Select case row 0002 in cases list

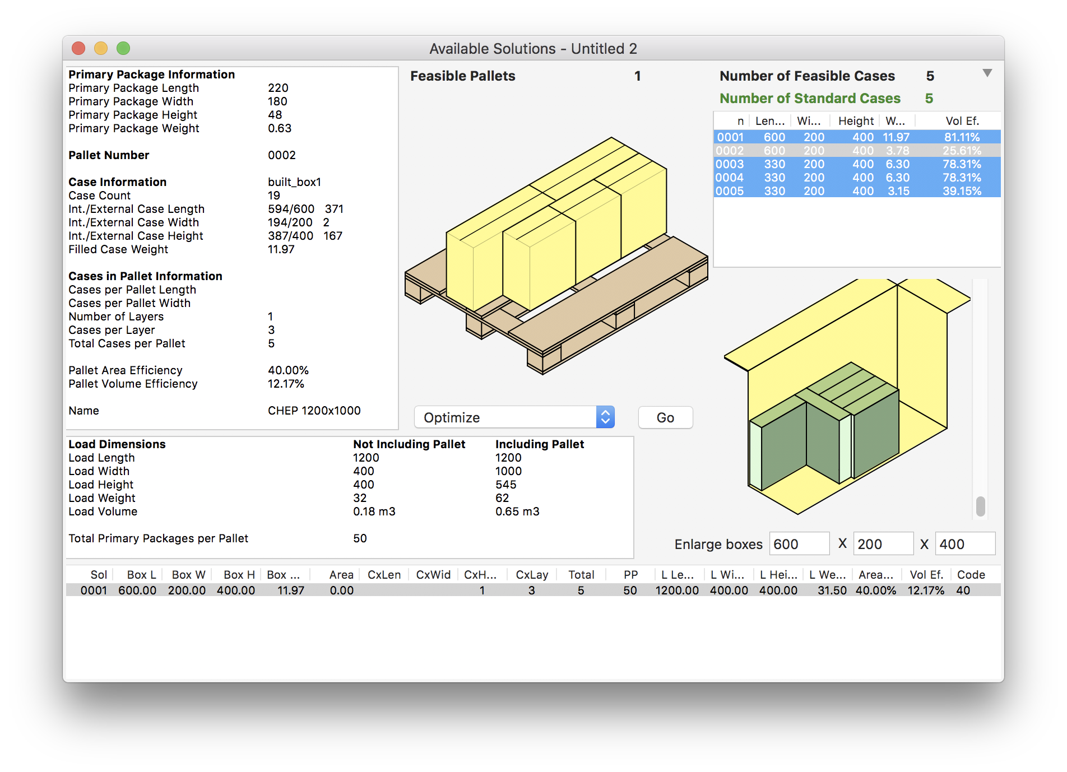(857, 151)
